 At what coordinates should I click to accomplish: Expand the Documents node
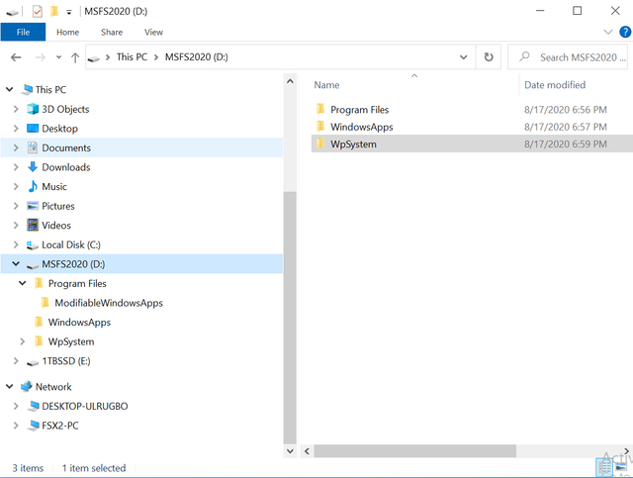pyautogui.click(x=16, y=147)
